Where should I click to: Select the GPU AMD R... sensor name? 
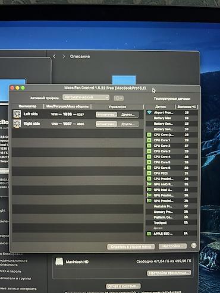(163, 184)
